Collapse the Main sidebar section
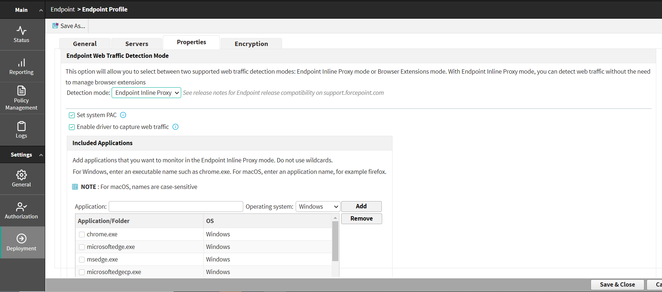Viewport: 662px width, 292px height. 41,10
